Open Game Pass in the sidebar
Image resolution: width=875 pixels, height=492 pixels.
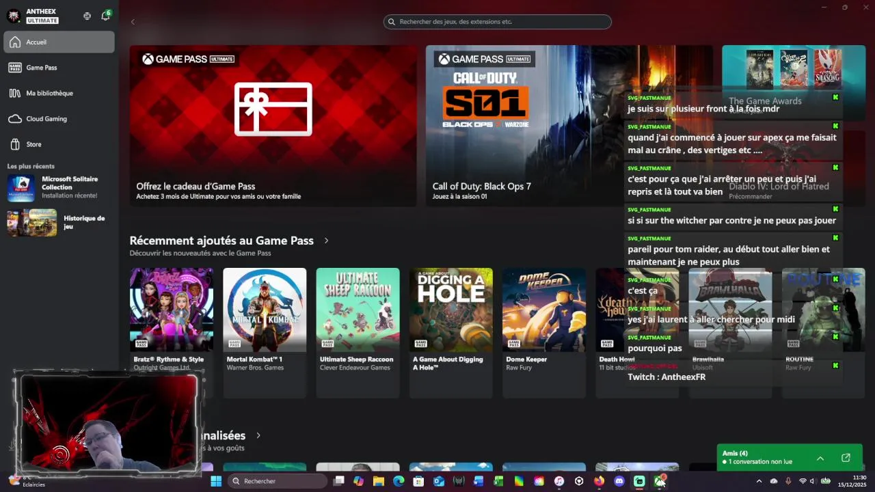pos(59,68)
